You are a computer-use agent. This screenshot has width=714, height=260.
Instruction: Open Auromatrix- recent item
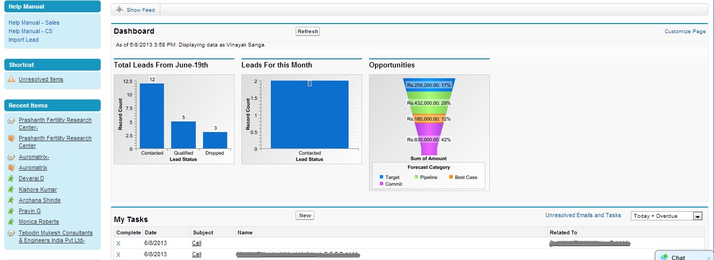click(34, 157)
